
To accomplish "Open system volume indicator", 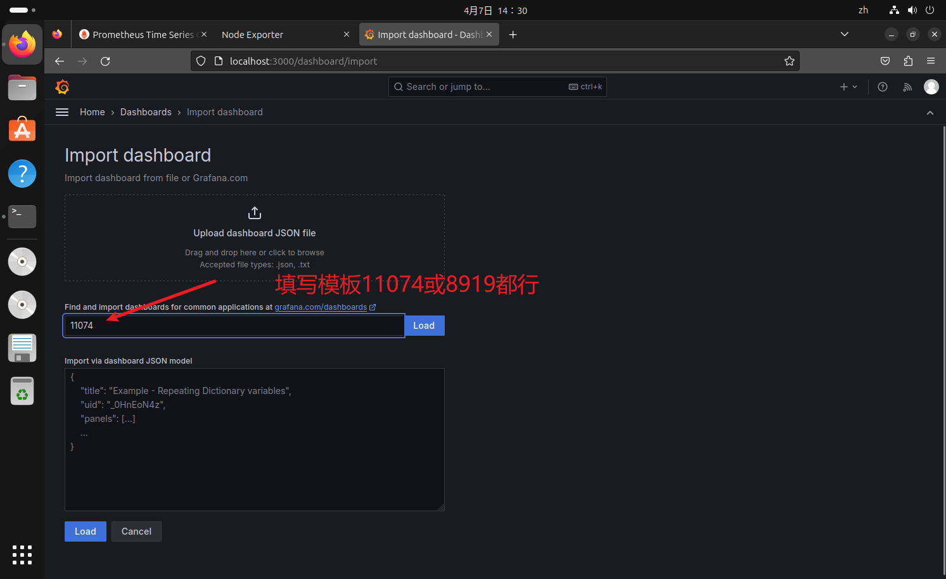I will click(x=912, y=10).
